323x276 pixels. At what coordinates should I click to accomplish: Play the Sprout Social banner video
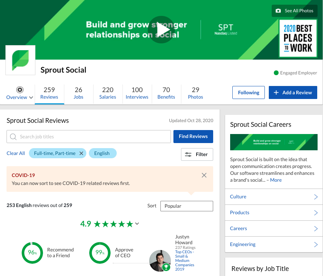point(161,30)
